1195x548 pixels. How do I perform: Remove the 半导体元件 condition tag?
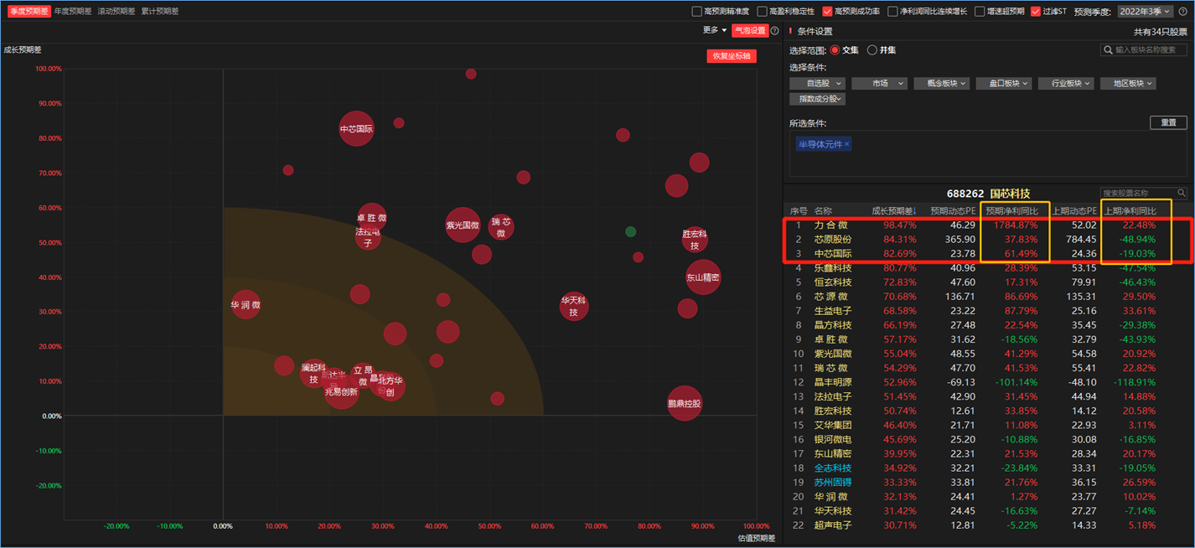846,144
